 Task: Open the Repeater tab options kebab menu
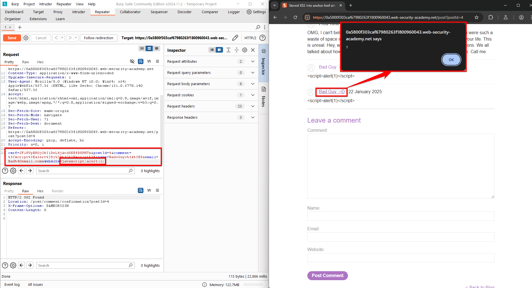264,27
